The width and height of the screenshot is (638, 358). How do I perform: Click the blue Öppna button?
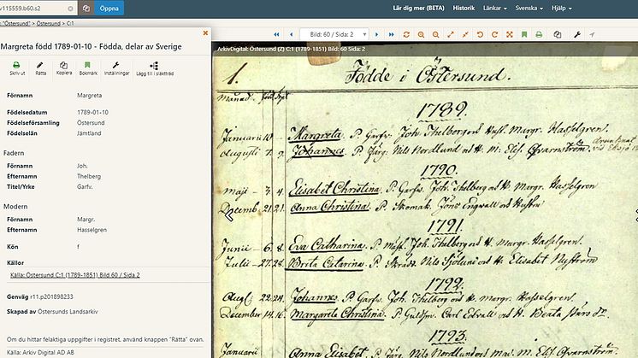(x=109, y=9)
